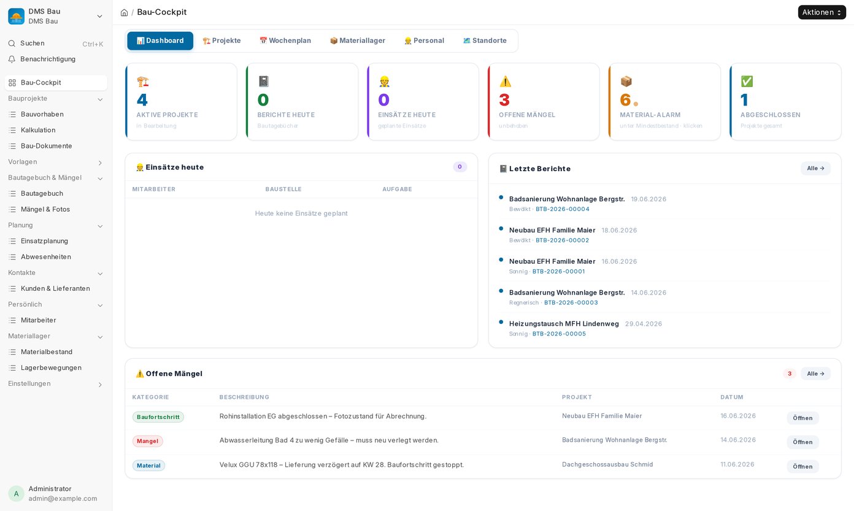The image size is (859, 511).
Task: Click the Offene Mängel red count badge
Action: (x=790, y=374)
